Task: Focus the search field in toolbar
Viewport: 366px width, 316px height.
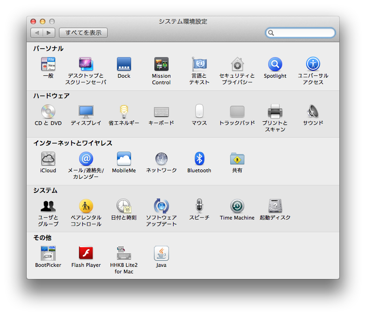Action: tap(300, 33)
